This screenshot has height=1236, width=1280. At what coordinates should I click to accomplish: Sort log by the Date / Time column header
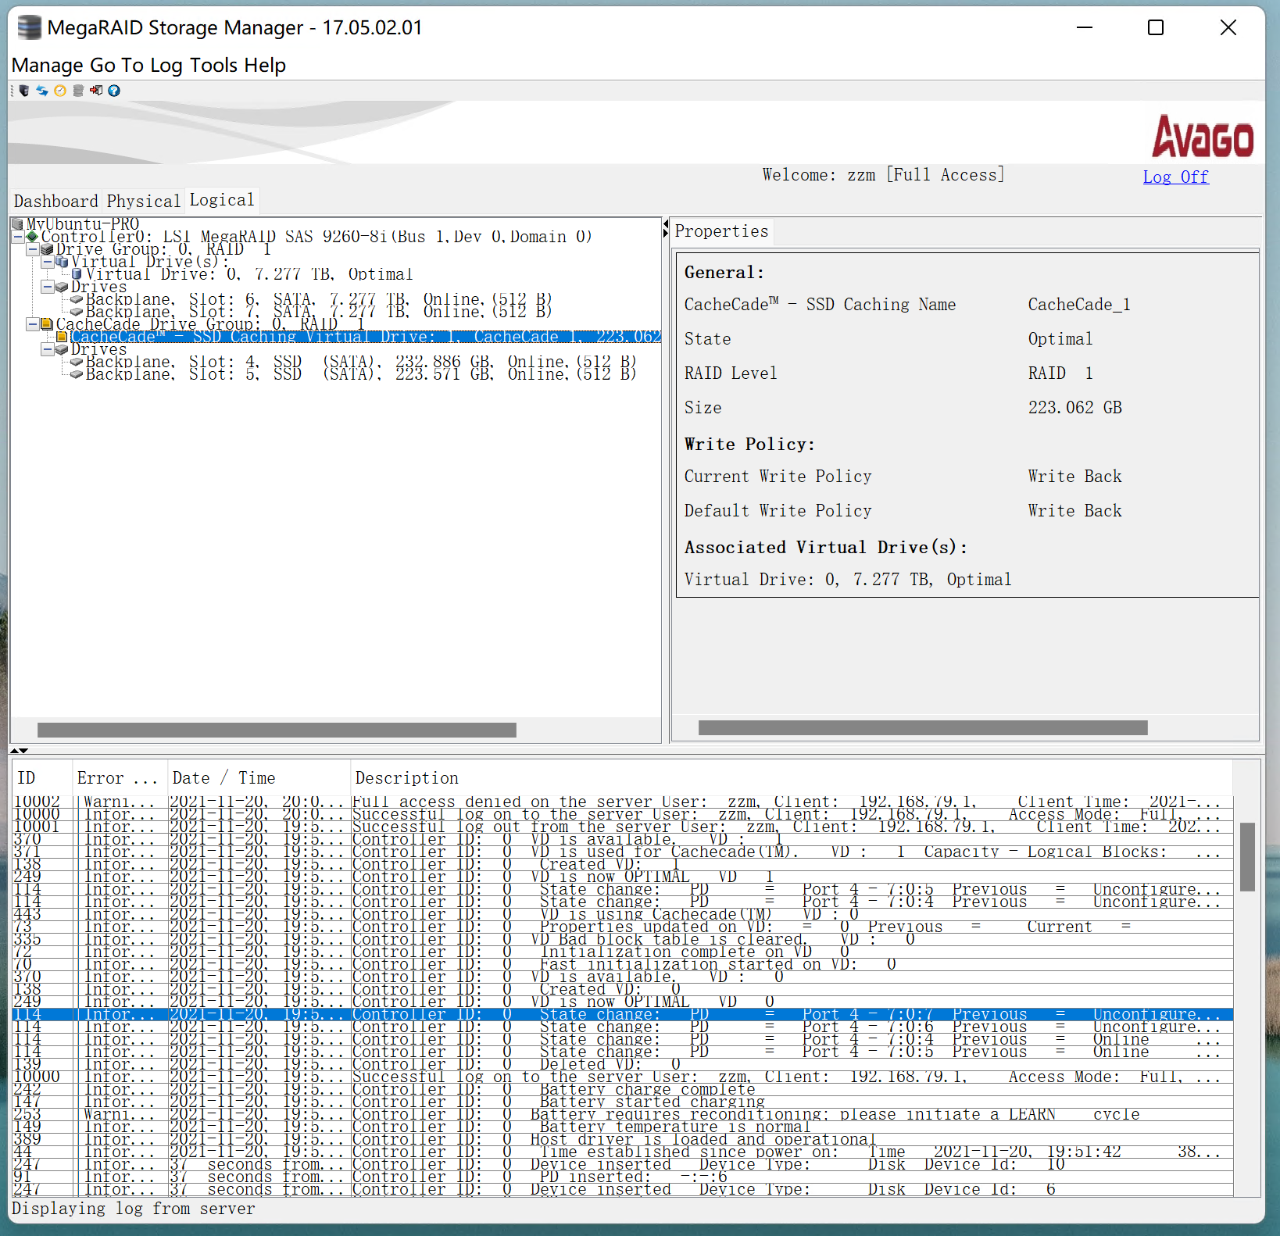259,778
